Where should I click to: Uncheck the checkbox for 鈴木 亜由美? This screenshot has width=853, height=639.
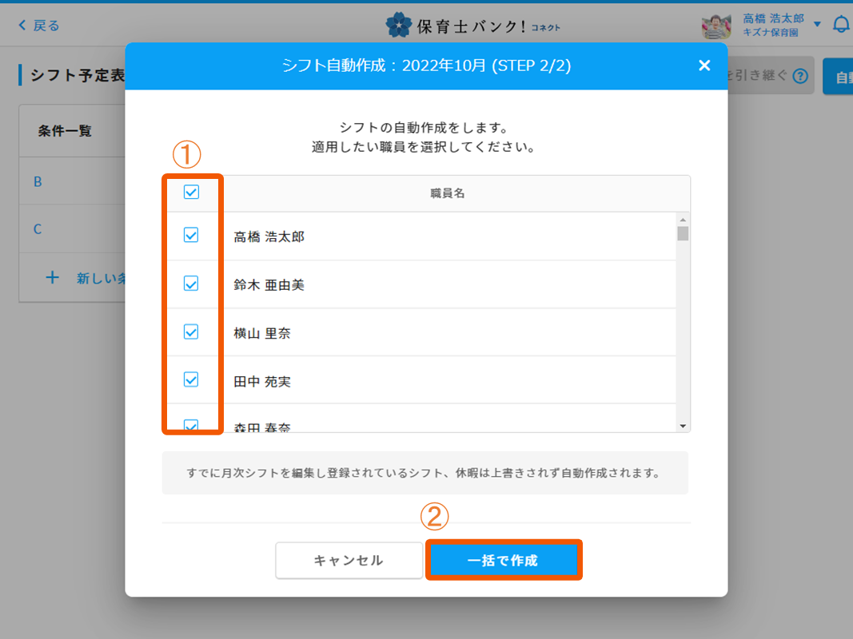[191, 284]
